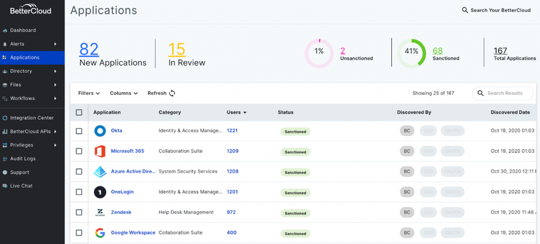The height and width of the screenshot is (244, 540).
Task: Click the magnifier icon beside Search Your BetterCloud
Action: [x=465, y=10]
